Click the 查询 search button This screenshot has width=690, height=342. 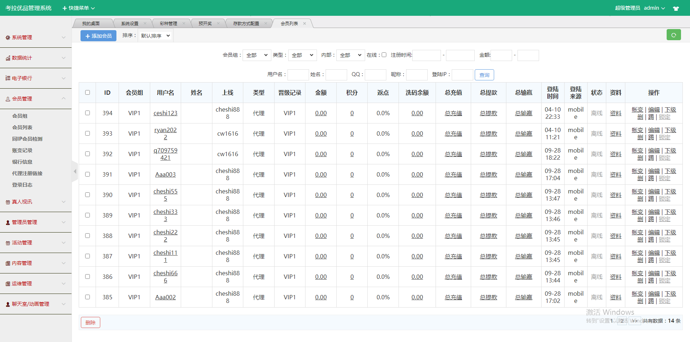[x=484, y=75]
